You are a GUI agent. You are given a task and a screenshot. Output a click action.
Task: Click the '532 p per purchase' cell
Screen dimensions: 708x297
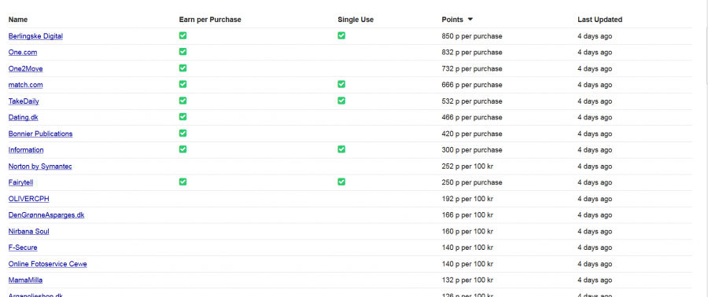tap(472, 101)
